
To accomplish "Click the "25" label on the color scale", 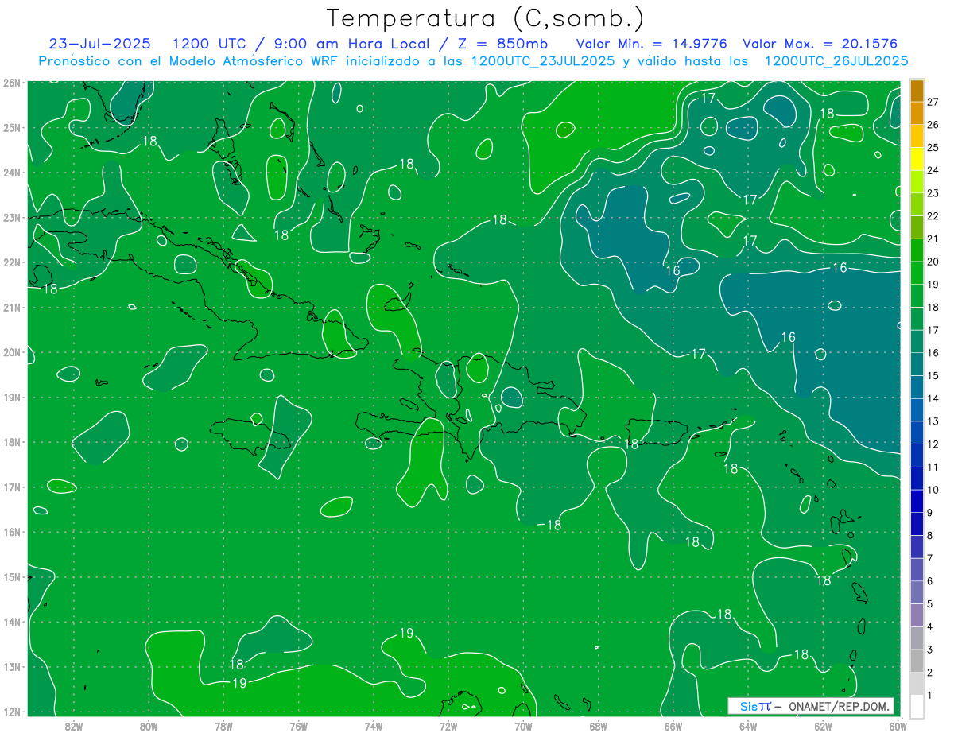I will (933, 147).
